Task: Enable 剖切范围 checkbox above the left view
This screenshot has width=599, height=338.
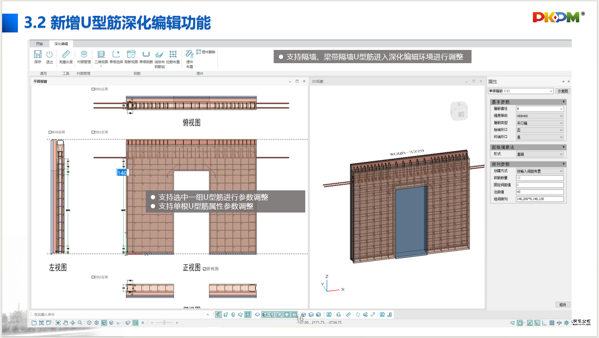Action: (x=50, y=132)
